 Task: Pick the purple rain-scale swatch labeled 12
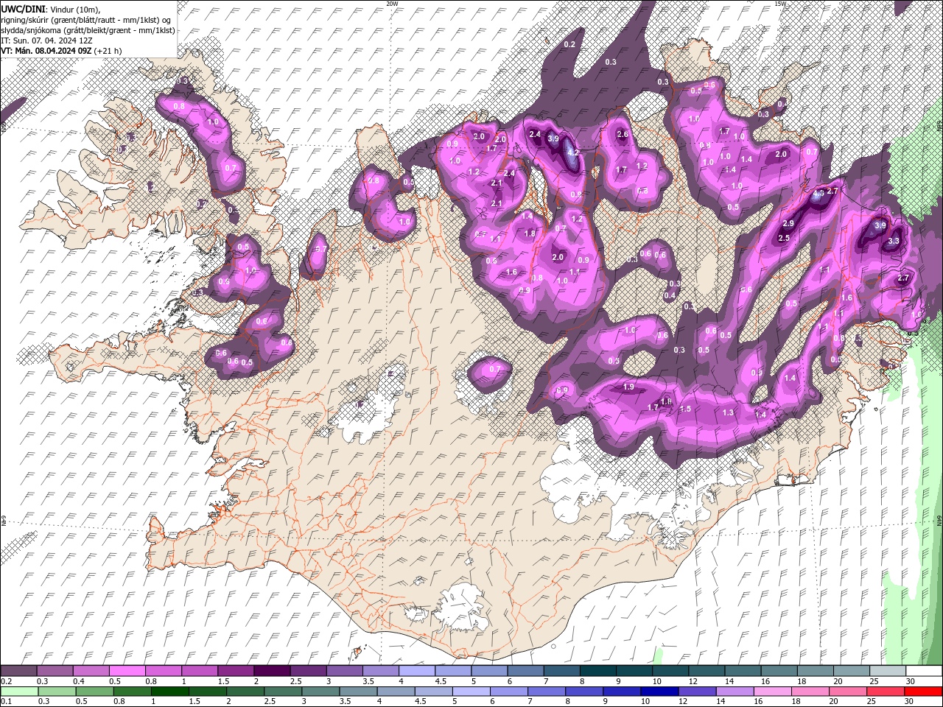(x=698, y=692)
